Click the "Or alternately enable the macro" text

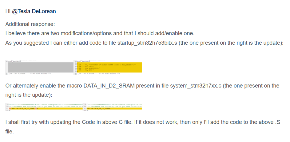(x=44, y=86)
